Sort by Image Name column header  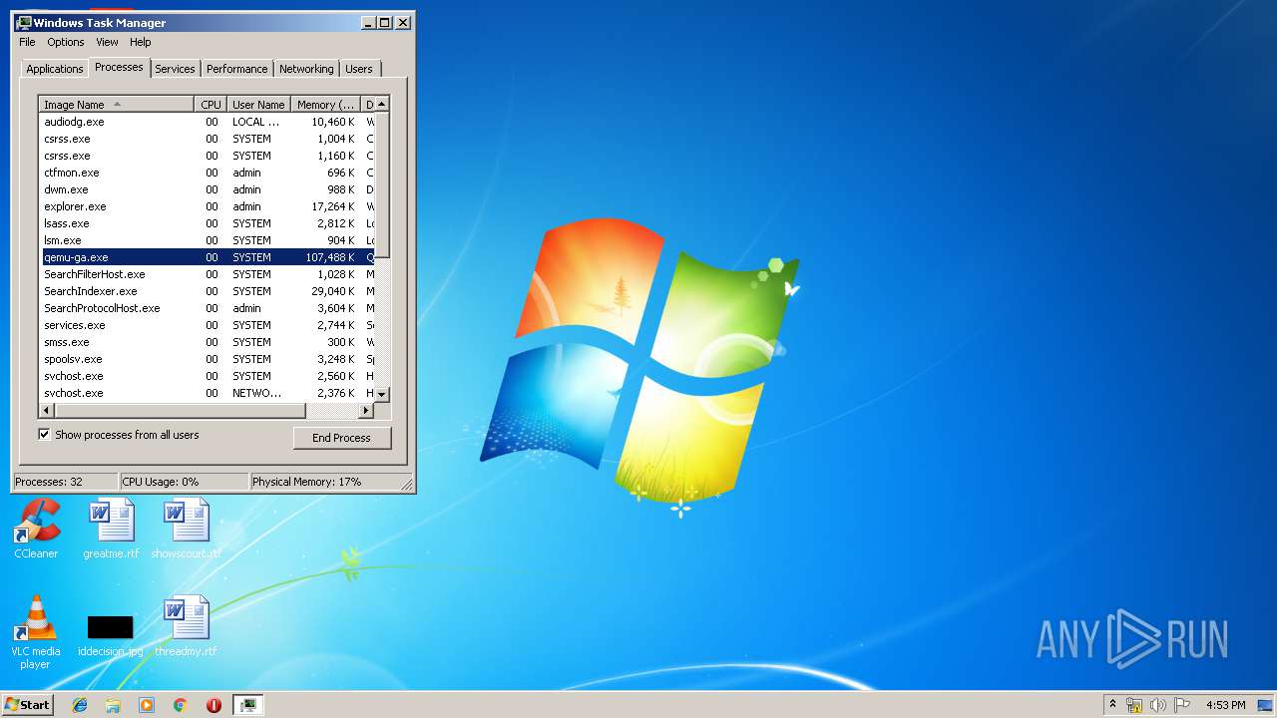tap(117, 105)
